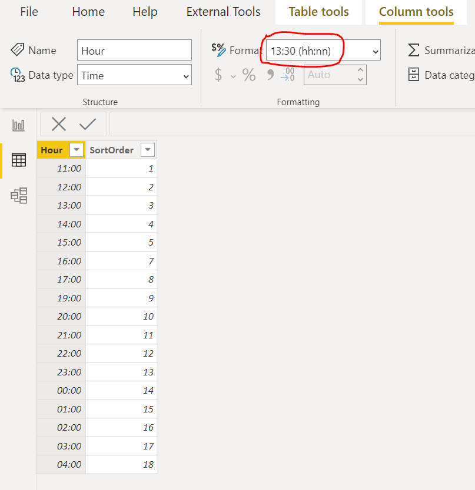The width and height of the screenshot is (475, 490).
Task: Open currency dropdown arrow next to dollar
Action: (x=233, y=76)
